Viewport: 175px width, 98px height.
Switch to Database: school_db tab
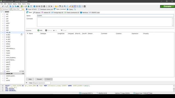[x=45, y=9]
